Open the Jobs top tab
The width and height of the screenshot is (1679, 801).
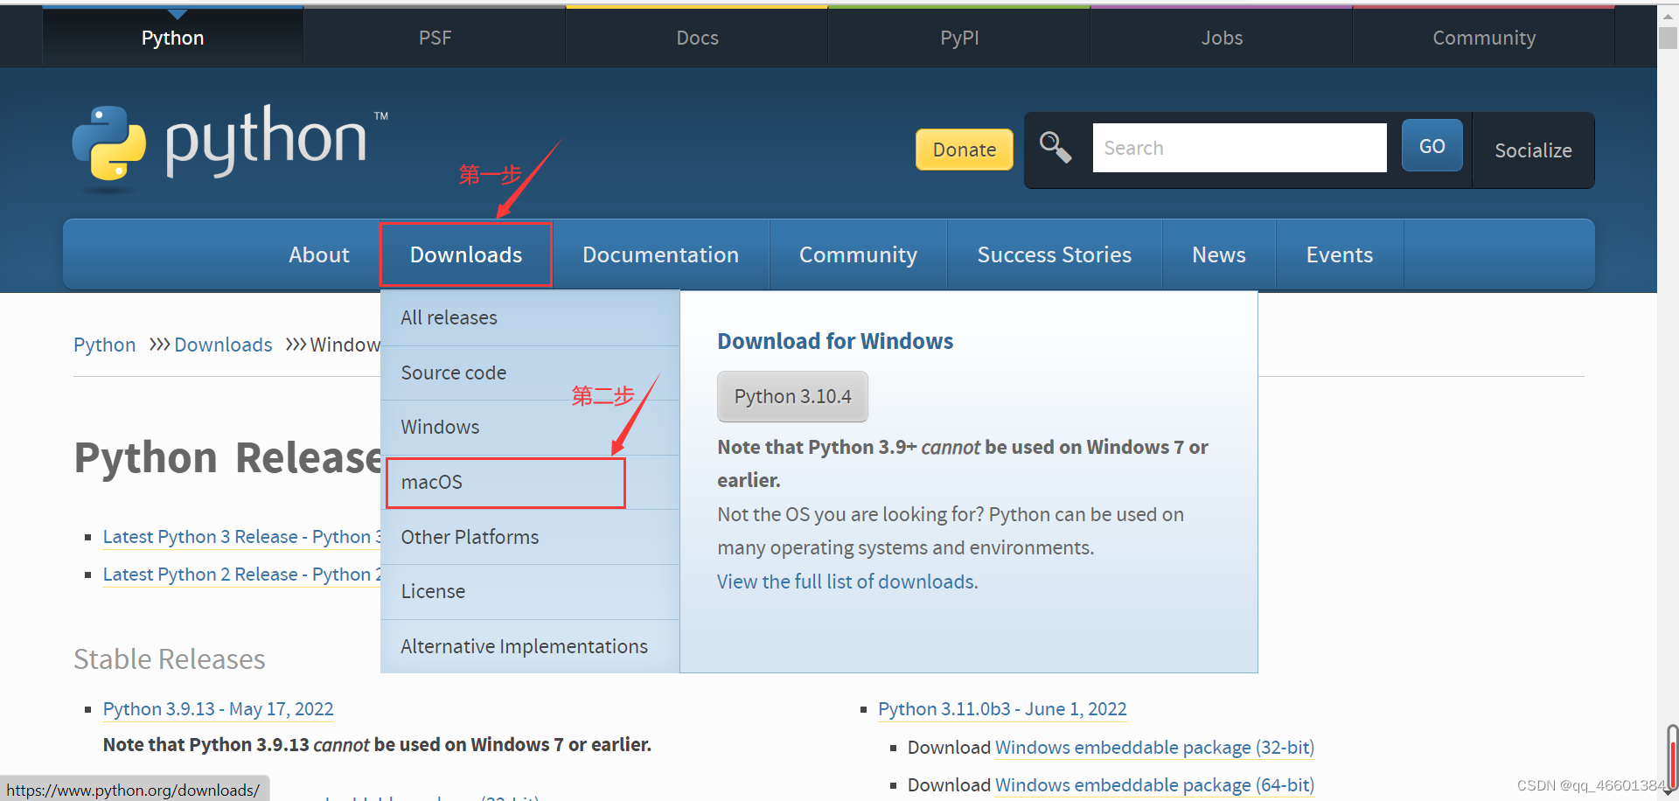click(x=1222, y=38)
